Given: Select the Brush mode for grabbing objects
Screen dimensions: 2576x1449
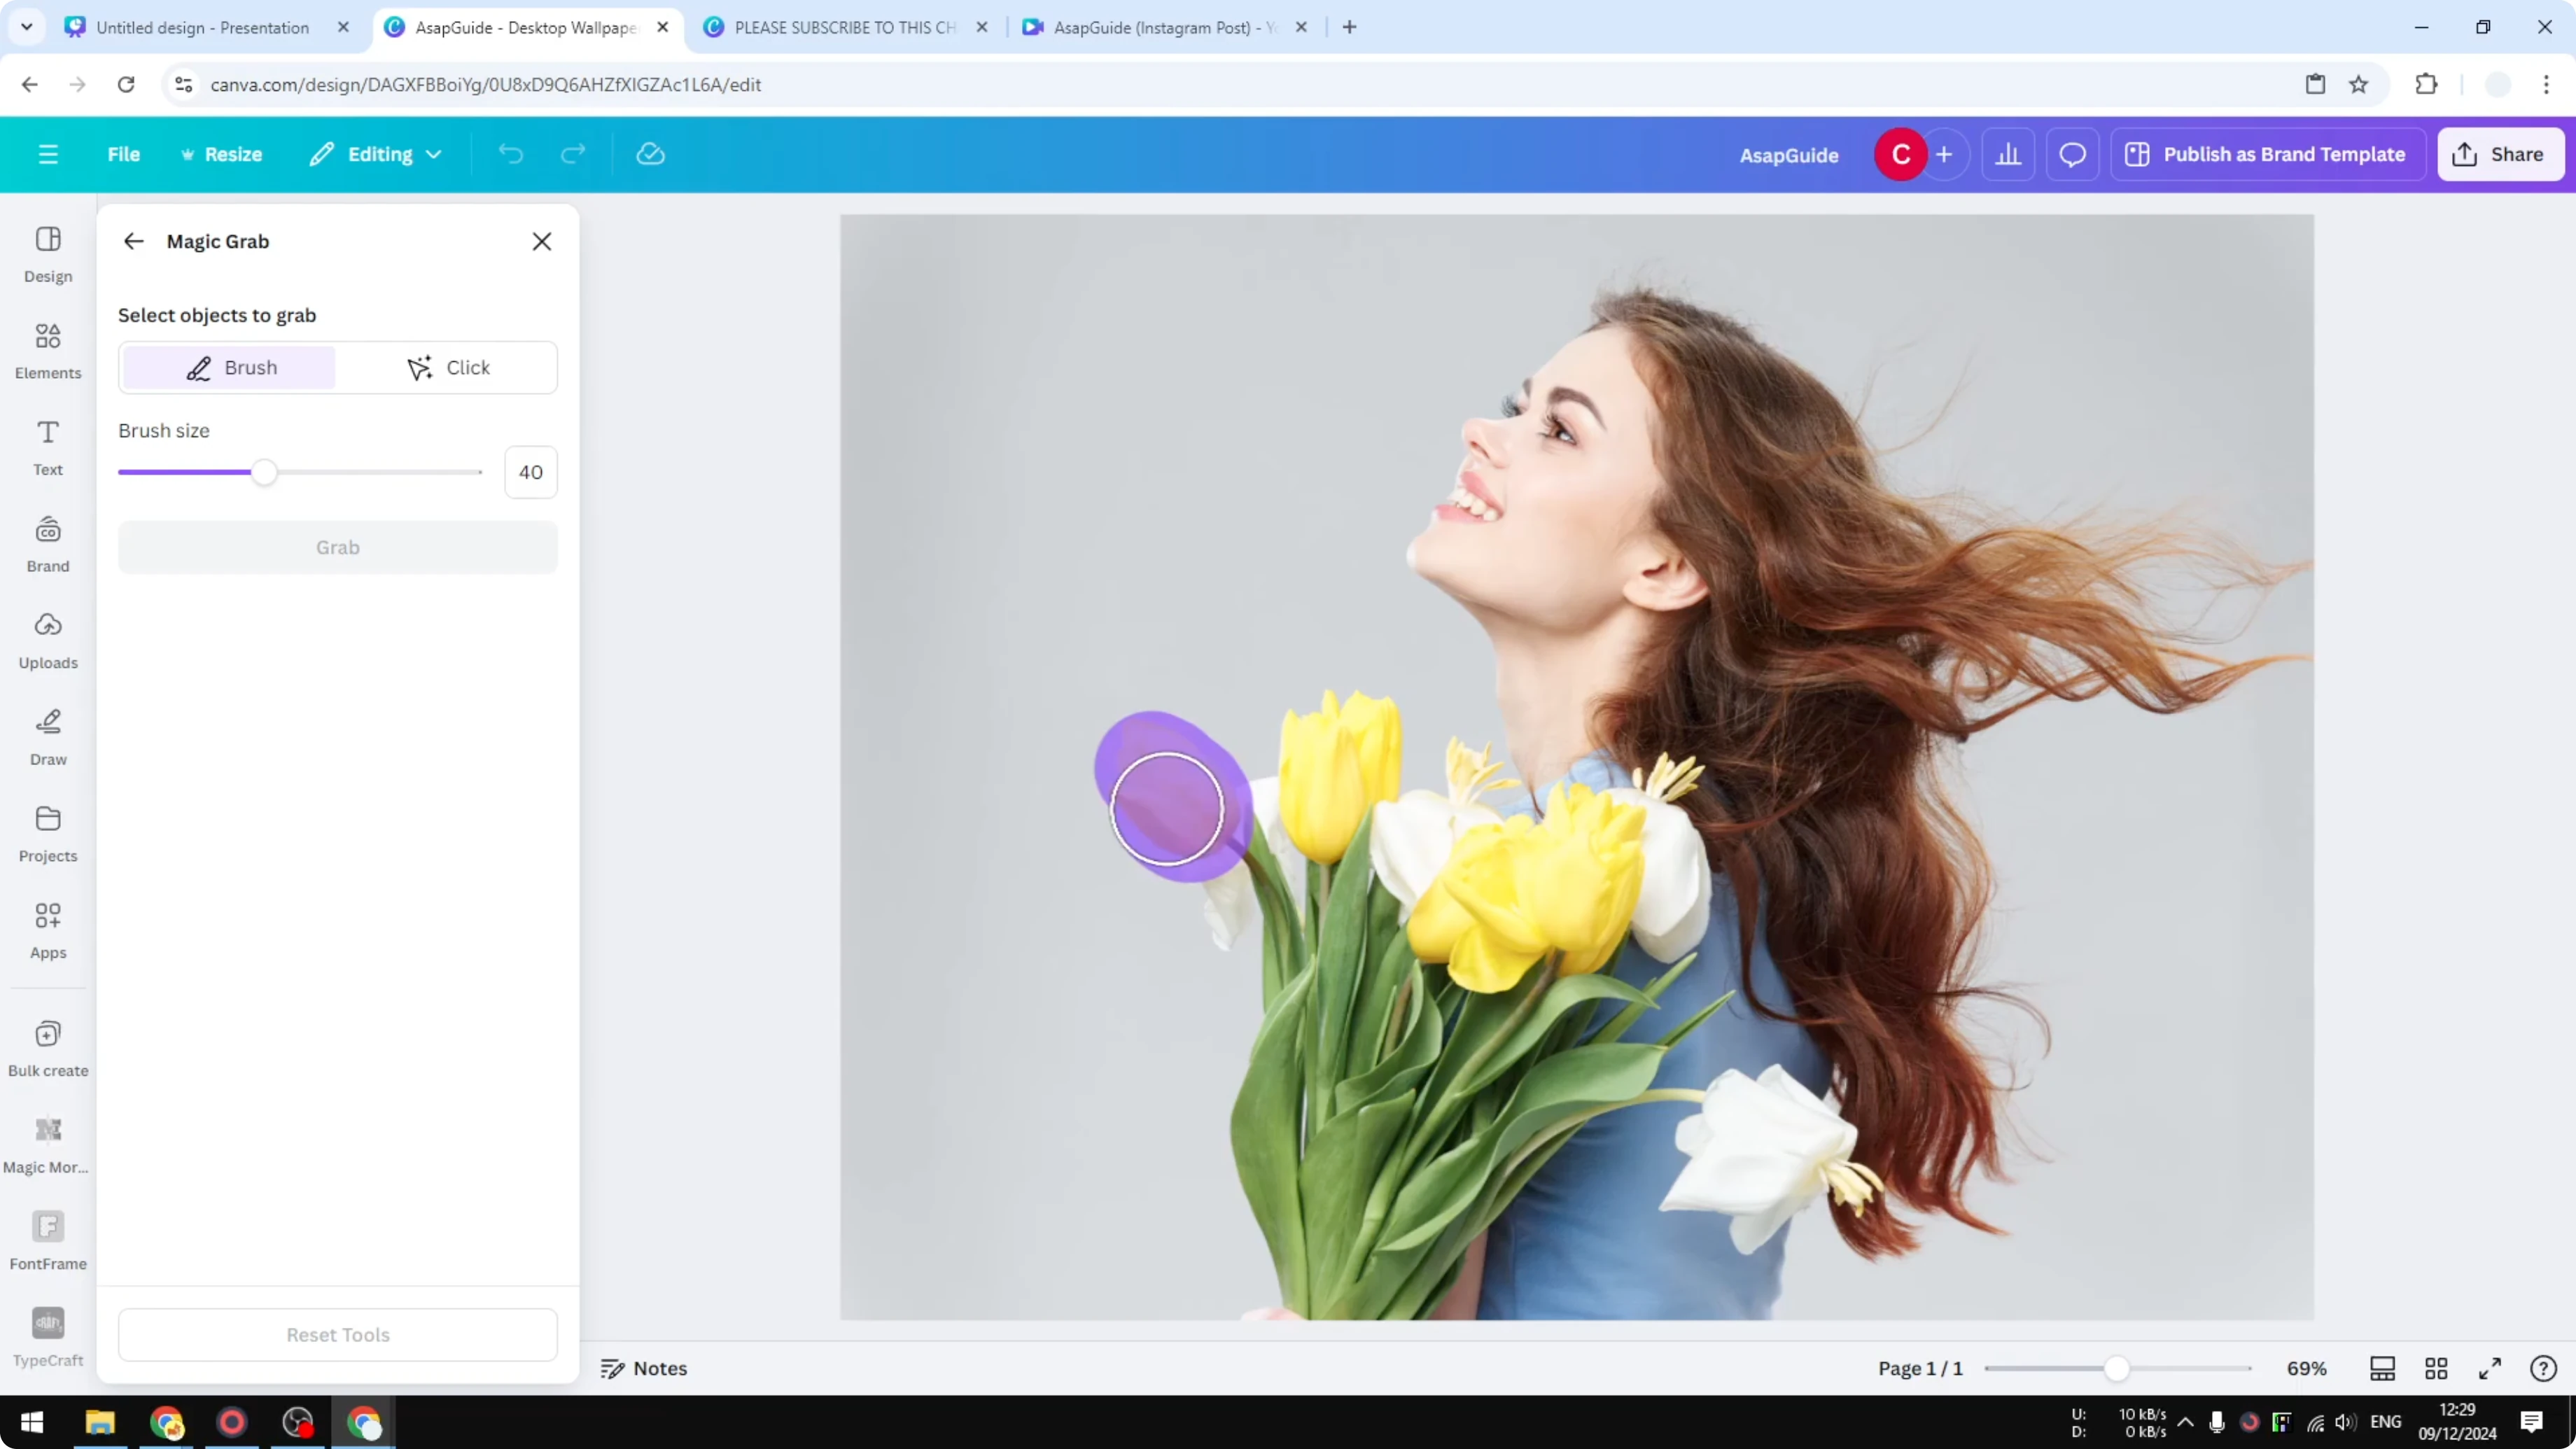Looking at the screenshot, I should [228, 367].
